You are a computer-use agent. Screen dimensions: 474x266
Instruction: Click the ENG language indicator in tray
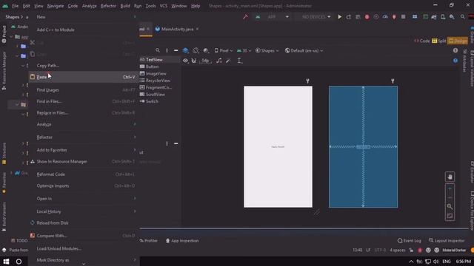pyautogui.click(x=447, y=262)
